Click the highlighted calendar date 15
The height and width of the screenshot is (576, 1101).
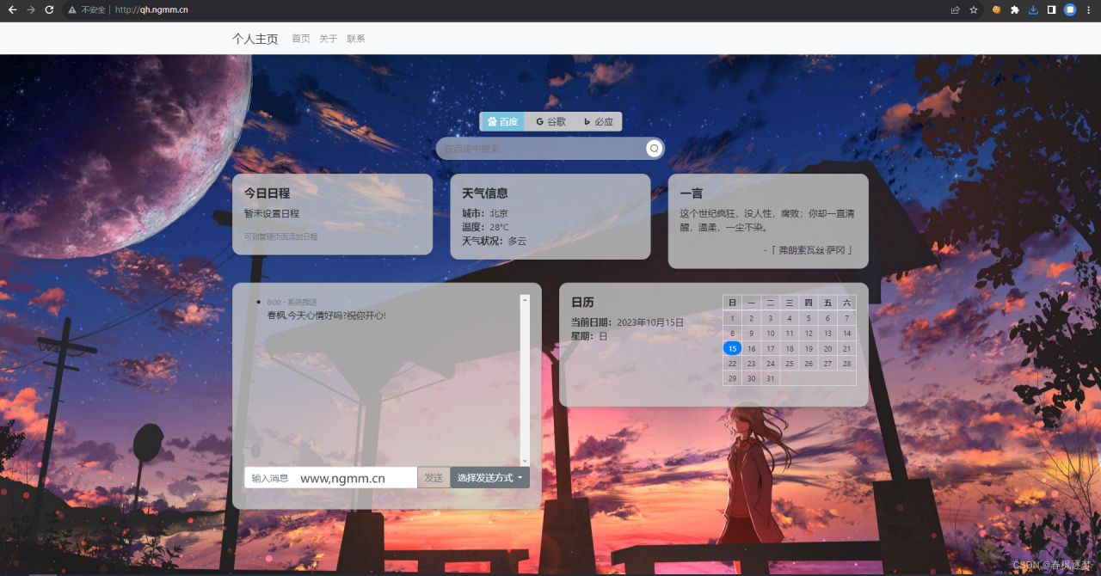point(732,348)
